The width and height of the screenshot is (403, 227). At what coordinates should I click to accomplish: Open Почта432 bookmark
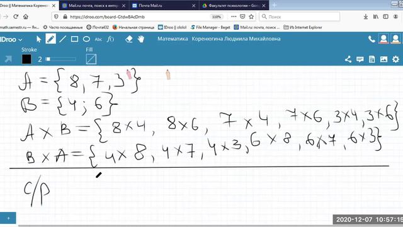98,27
